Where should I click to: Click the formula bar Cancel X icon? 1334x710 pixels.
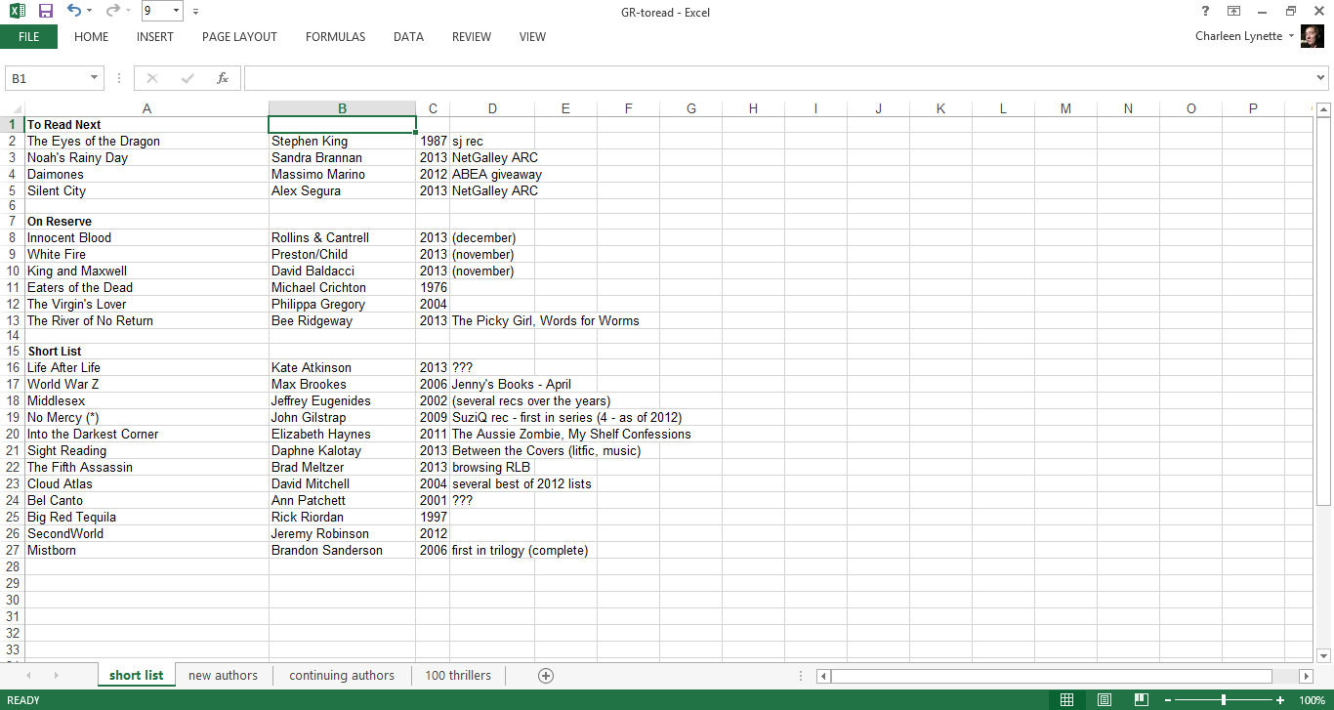[152, 78]
